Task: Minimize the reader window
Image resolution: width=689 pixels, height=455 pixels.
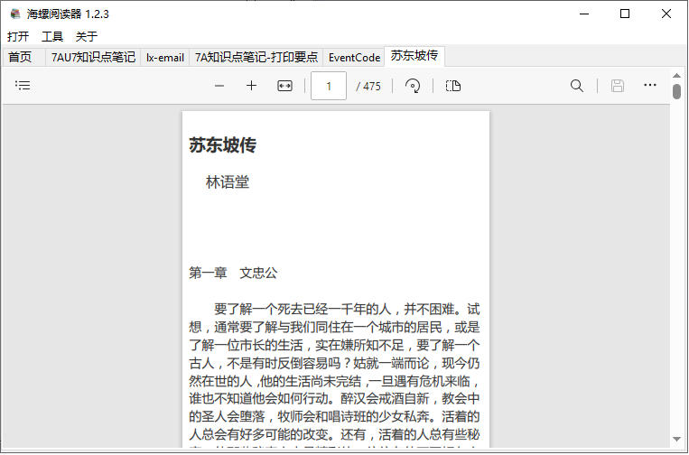Action: click(584, 14)
